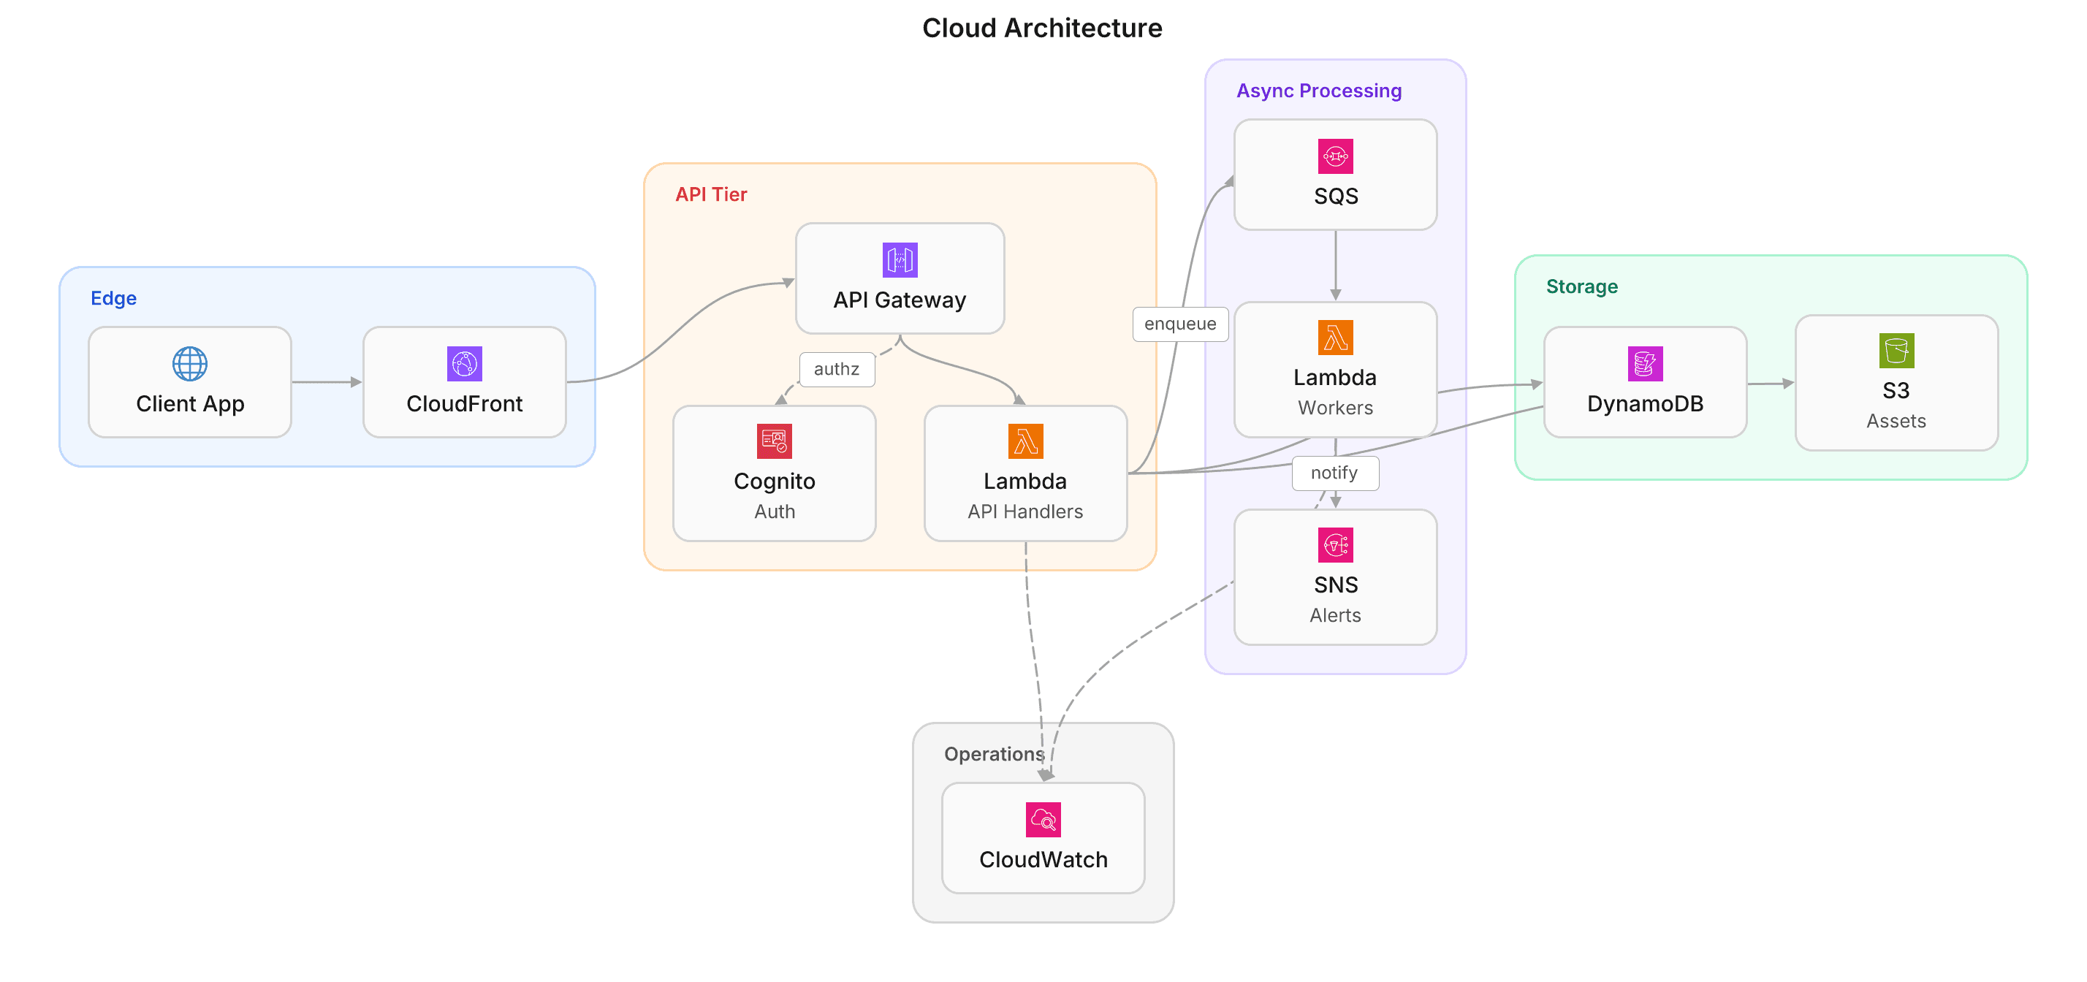2087x982 pixels.
Task: Click the Operations group title
Action: (993, 754)
